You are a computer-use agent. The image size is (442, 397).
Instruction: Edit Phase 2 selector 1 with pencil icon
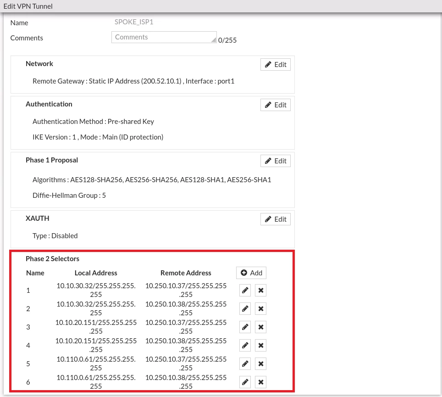tap(245, 290)
